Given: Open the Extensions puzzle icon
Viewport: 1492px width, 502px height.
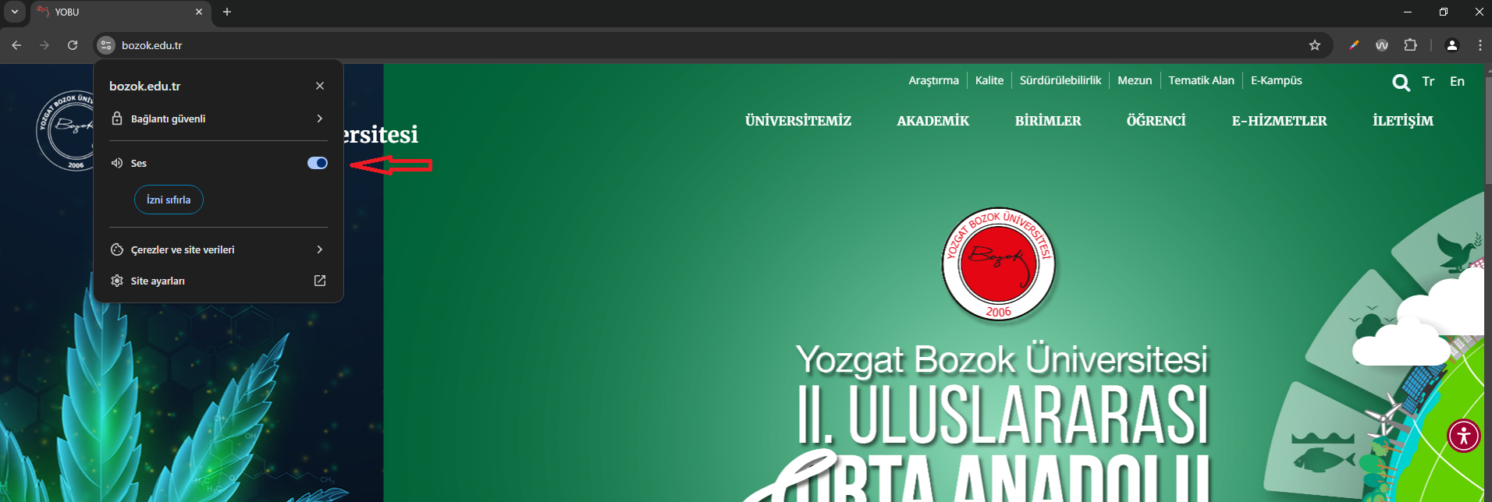Looking at the screenshot, I should pos(1410,45).
